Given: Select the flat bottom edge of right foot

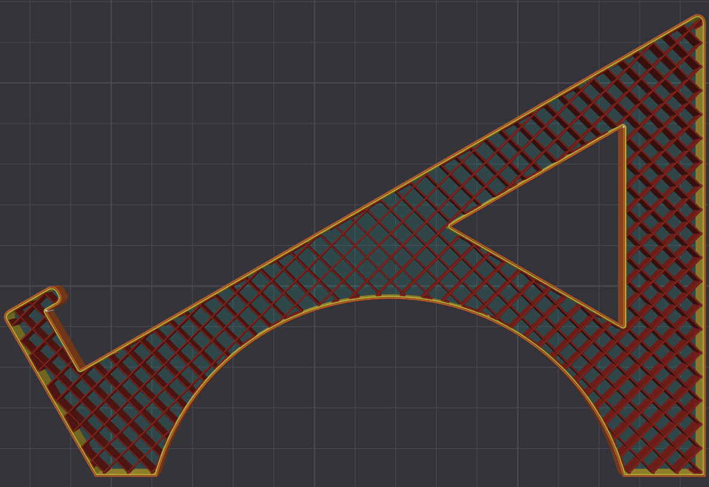Looking at the screenshot, I should [663, 474].
